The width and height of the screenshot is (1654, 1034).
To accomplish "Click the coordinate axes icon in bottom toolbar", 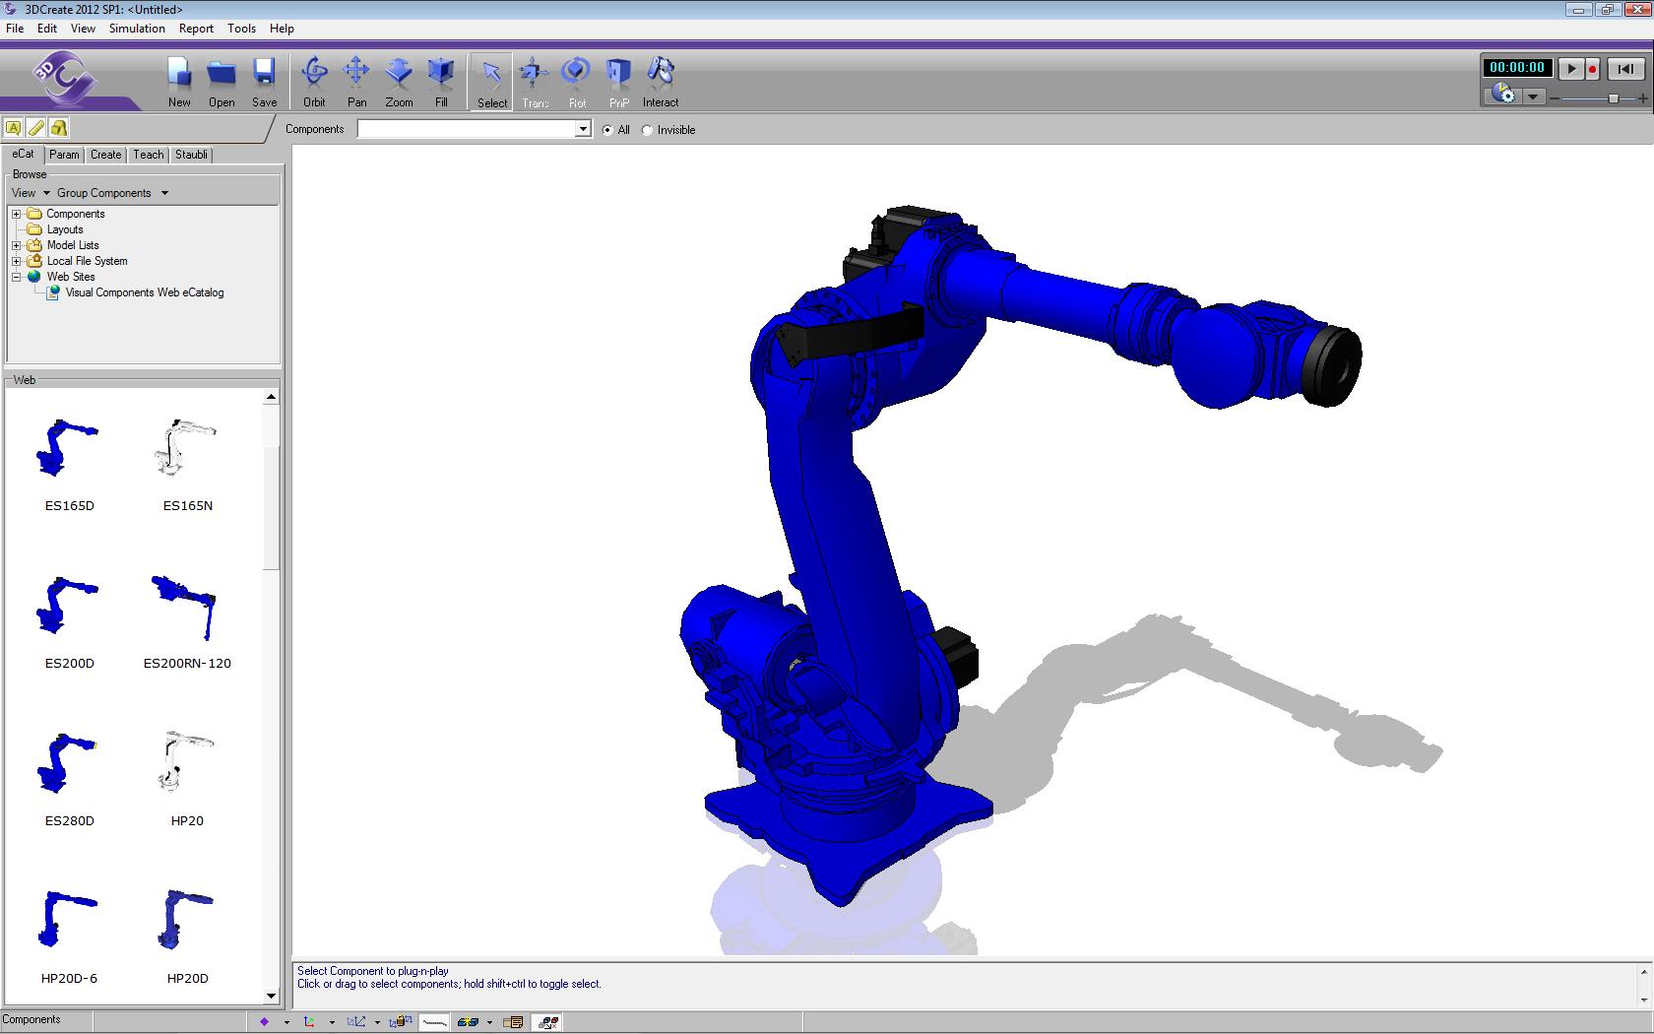I will pyautogui.click(x=309, y=1022).
